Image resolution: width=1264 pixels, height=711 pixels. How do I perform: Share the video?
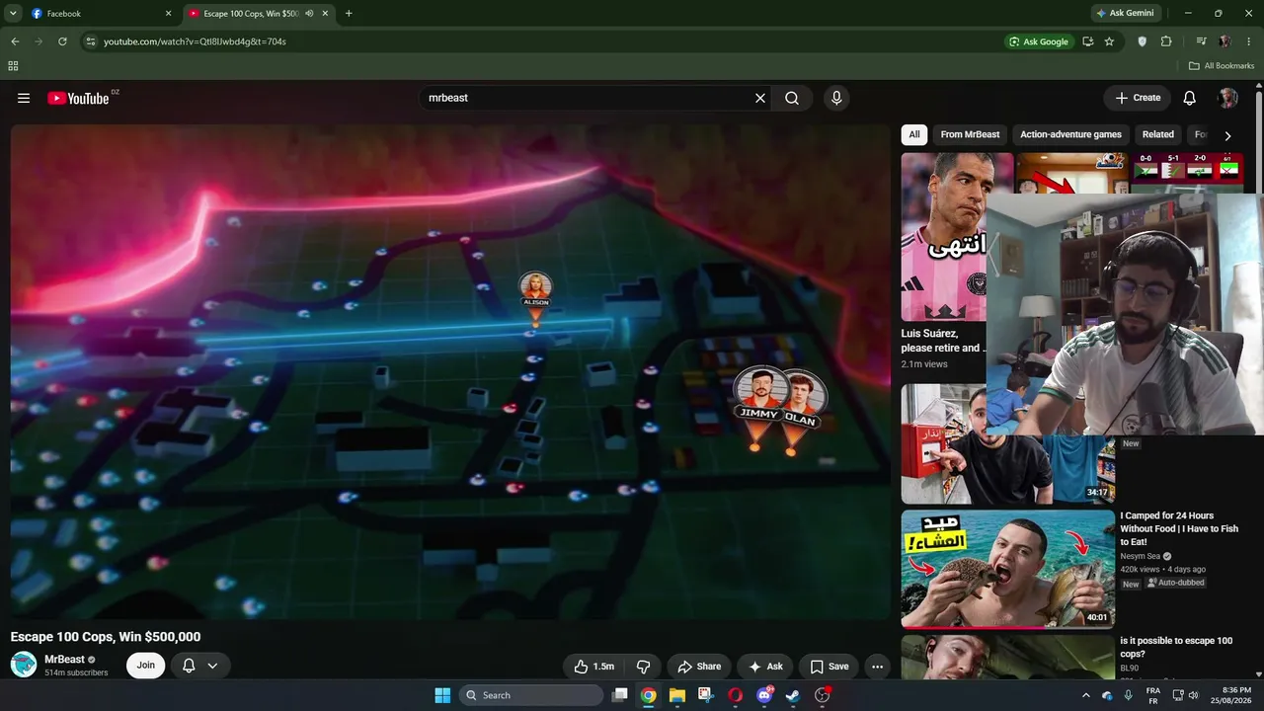(x=699, y=667)
